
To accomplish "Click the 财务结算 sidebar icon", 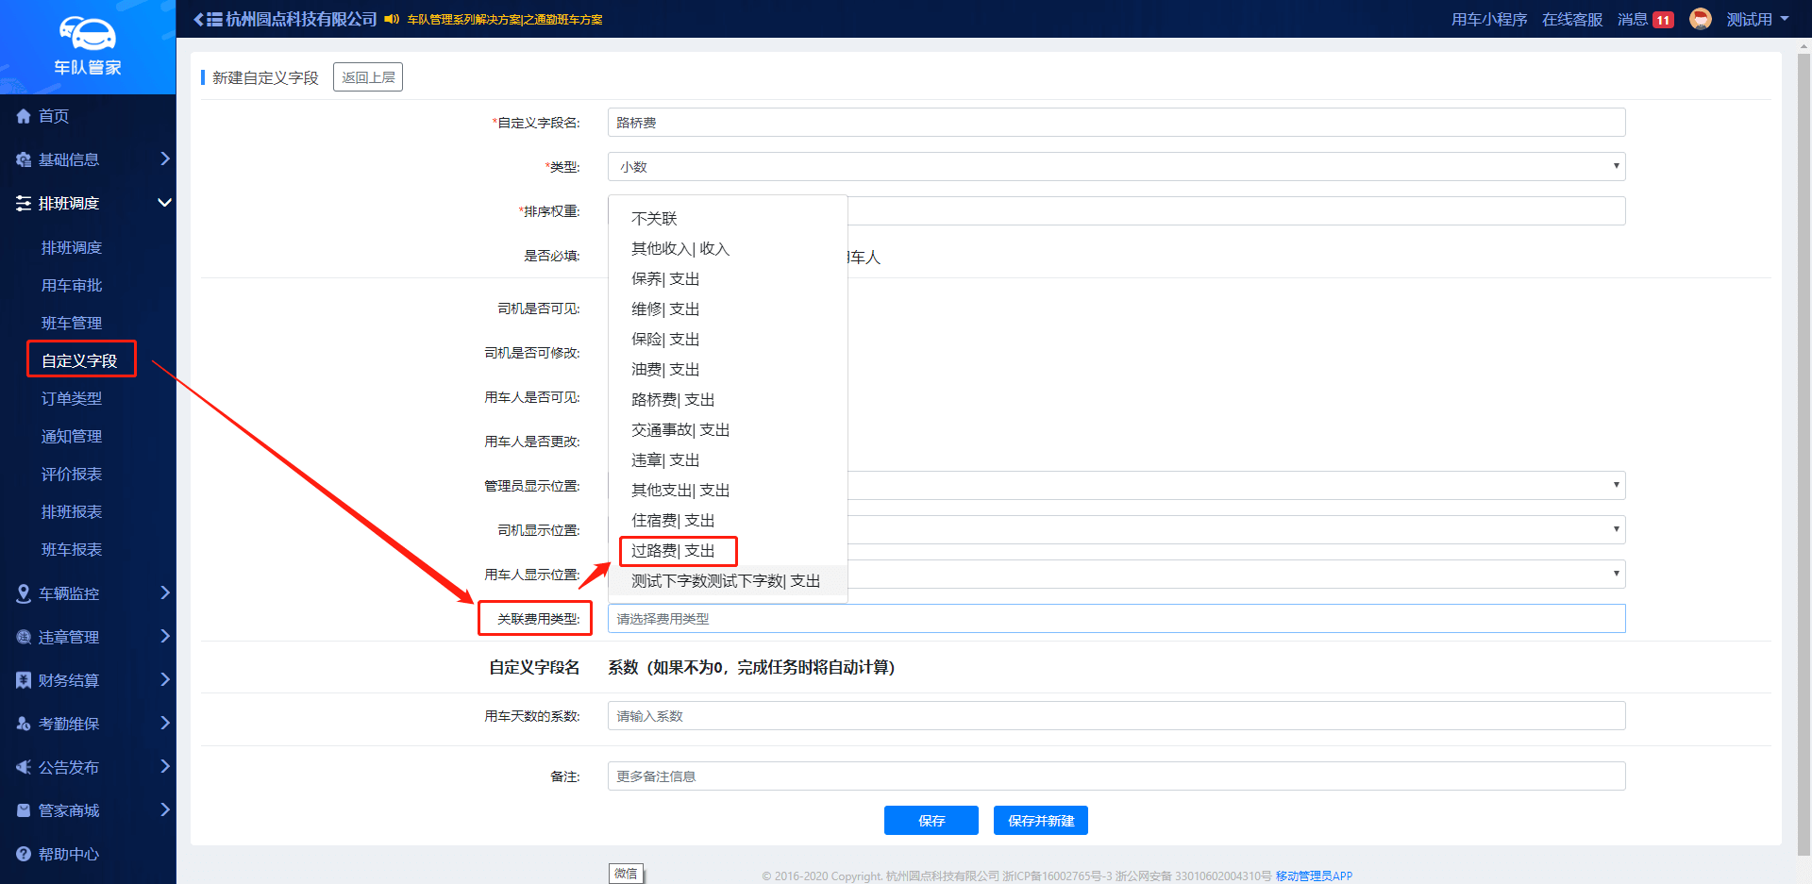I will (24, 680).
